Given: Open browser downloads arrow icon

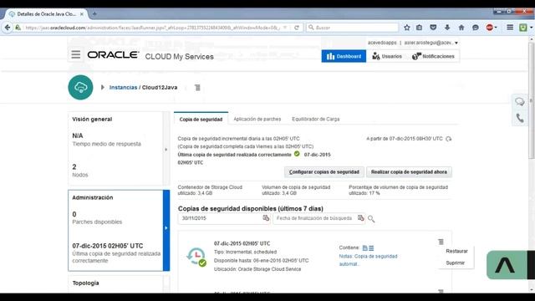Looking at the screenshot, I should tap(447, 28).
